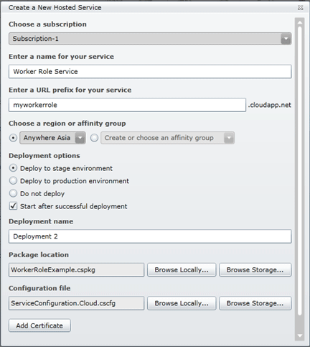Open the Subscription-1 dropdown arrow
310x347 pixels.
pyautogui.click(x=286, y=39)
